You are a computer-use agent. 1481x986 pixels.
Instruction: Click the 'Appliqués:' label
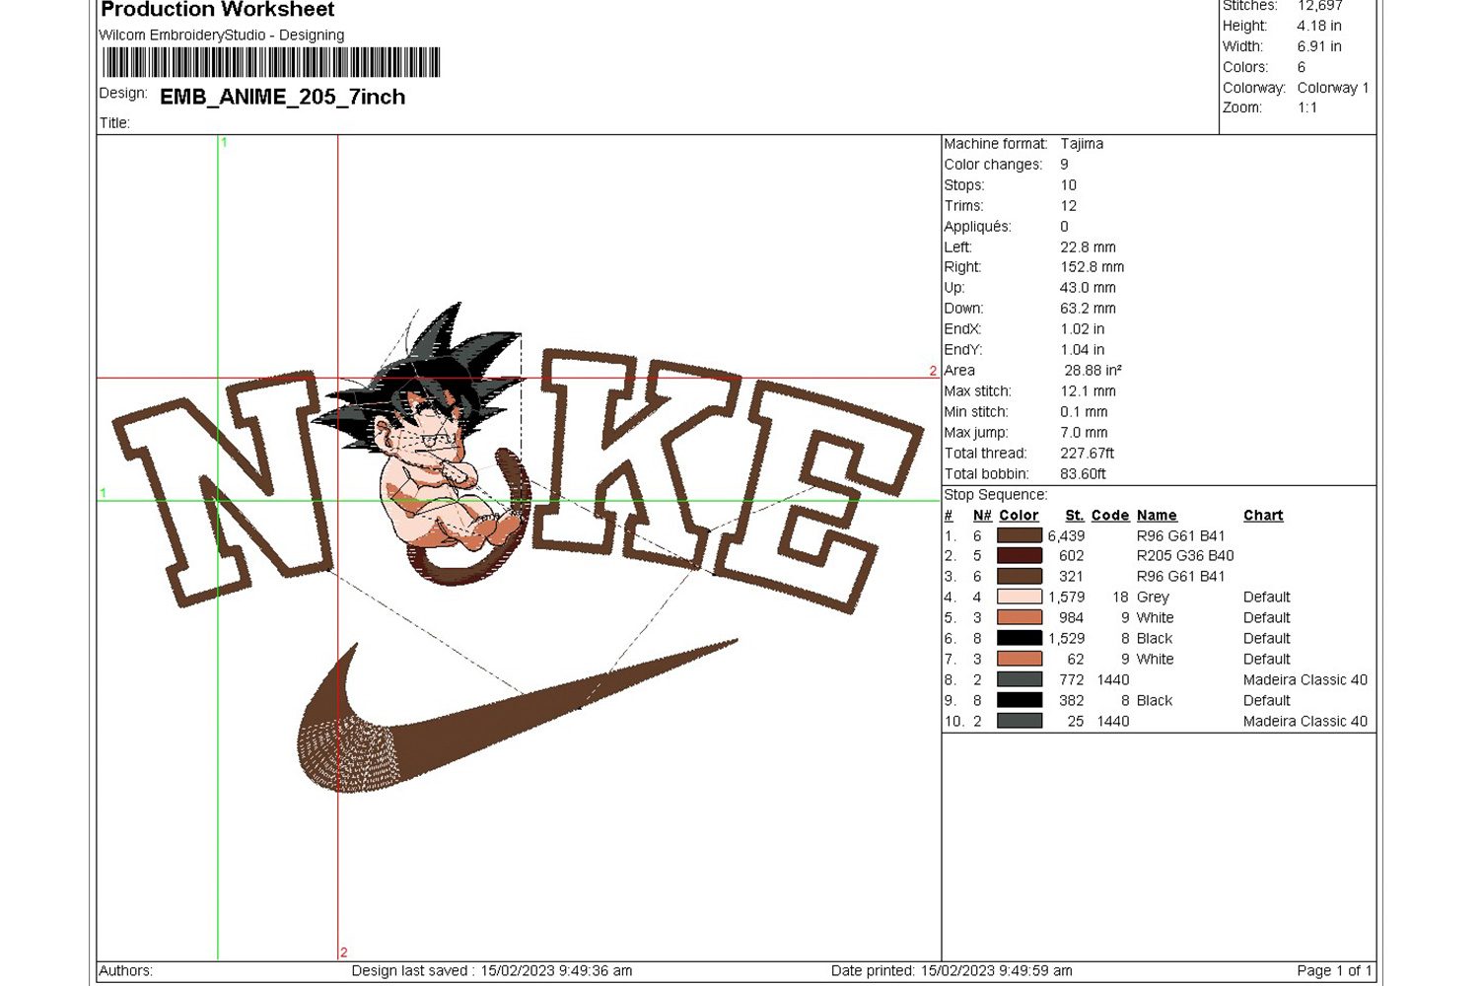pyautogui.click(x=977, y=227)
